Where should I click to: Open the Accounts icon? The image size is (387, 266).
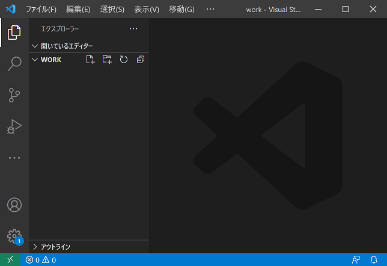(x=14, y=205)
